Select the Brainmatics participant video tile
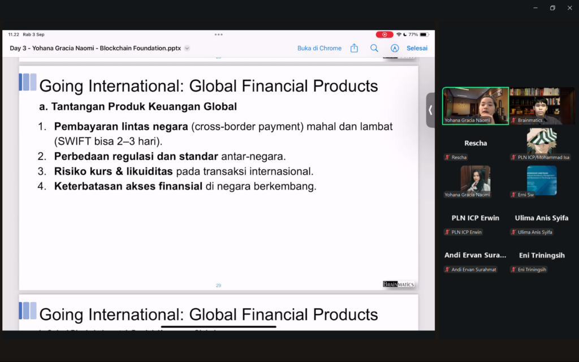The height and width of the screenshot is (362, 579). [542, 105]
